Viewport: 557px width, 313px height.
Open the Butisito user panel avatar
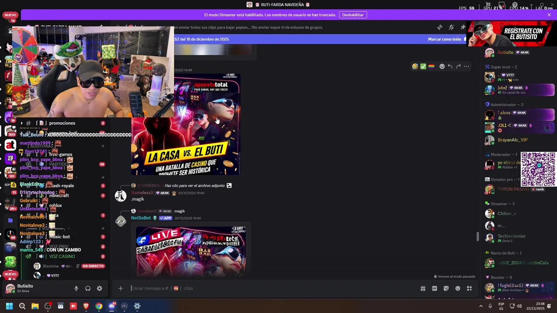tap(10, 289)
